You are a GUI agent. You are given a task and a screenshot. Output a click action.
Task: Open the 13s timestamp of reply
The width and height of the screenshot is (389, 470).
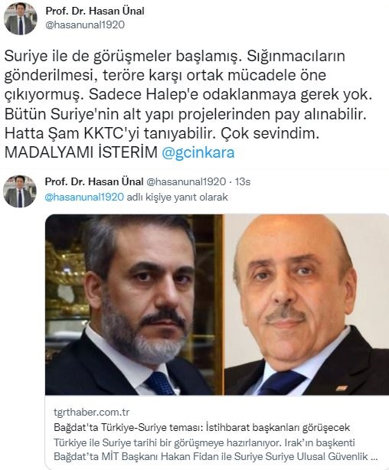tap(242, 181)
